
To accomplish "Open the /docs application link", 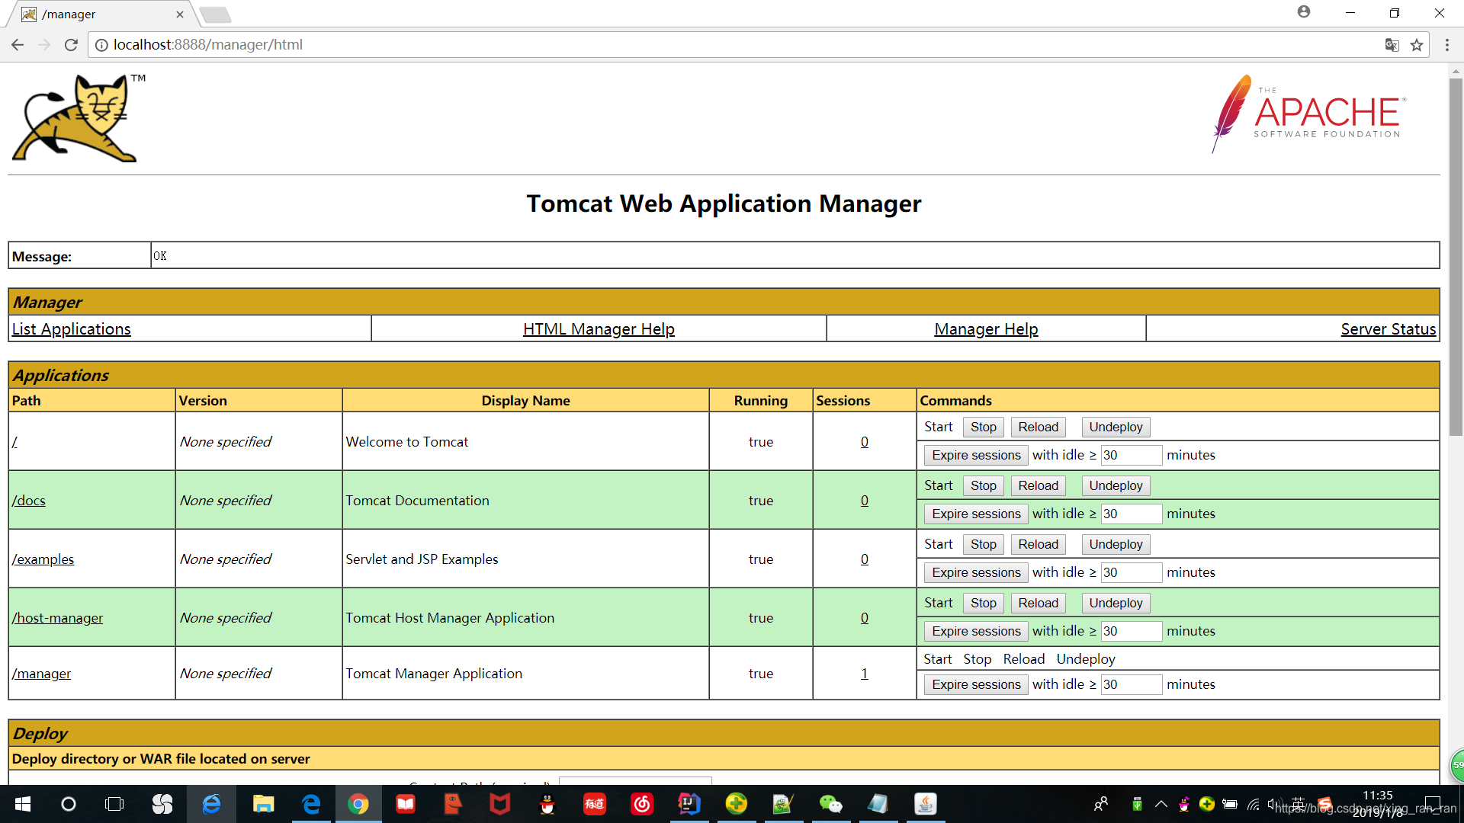I will 29,501.
